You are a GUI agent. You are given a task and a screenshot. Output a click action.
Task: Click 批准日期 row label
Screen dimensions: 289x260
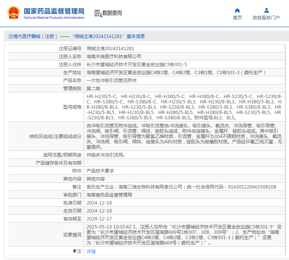click(x=72, y=203)
